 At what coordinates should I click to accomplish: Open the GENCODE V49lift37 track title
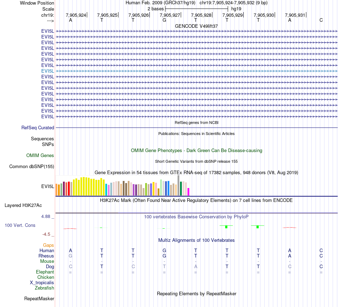[196, 26]
